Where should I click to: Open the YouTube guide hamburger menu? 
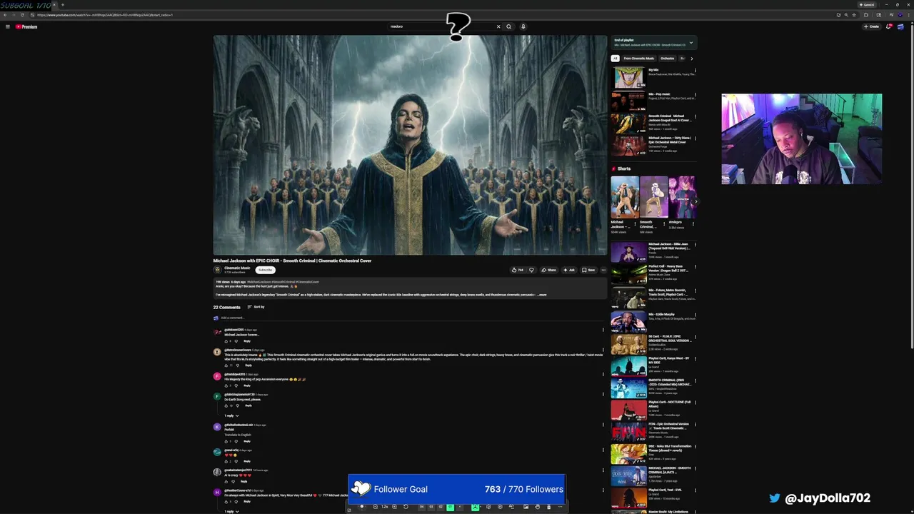[x=7, y=26]
